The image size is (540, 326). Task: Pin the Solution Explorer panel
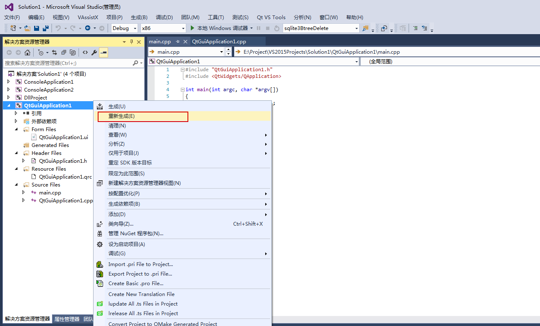tap(132, 42)
